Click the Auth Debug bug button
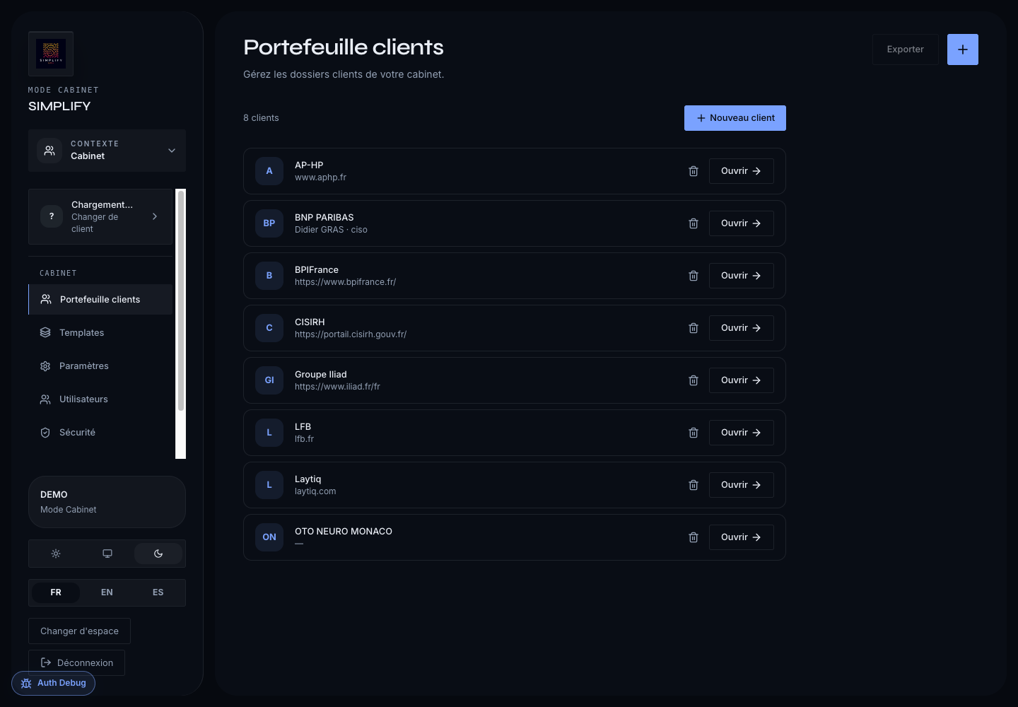 tap(53, 683)
